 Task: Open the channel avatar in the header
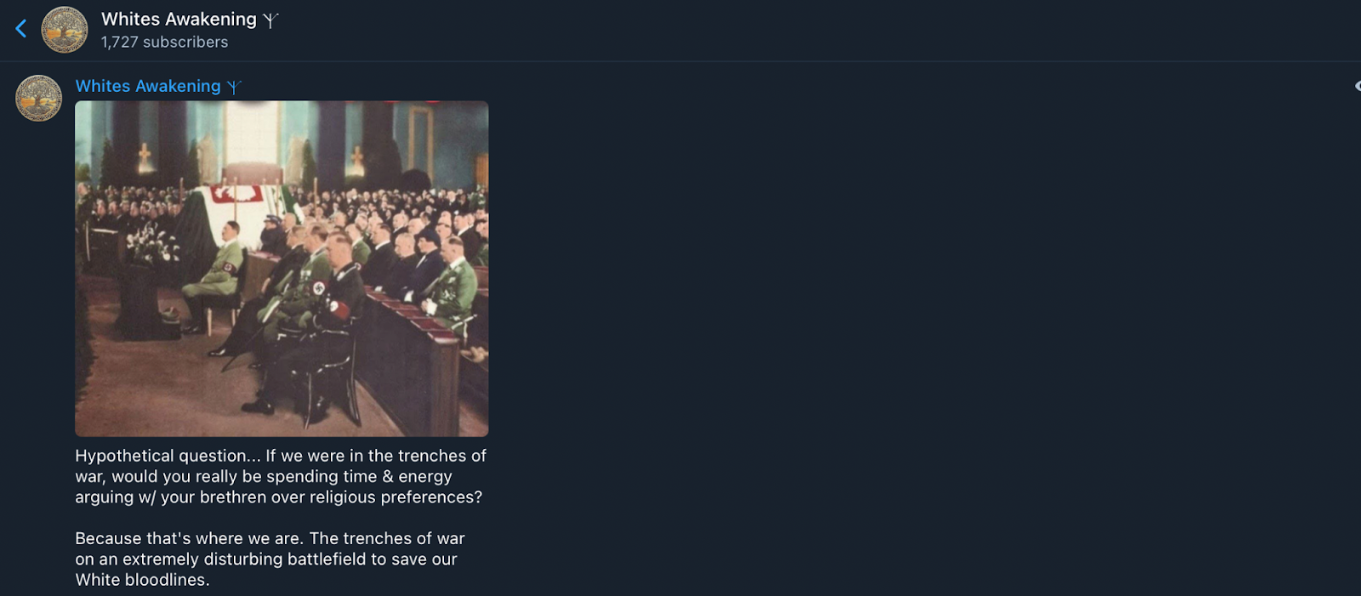[65, 30]
